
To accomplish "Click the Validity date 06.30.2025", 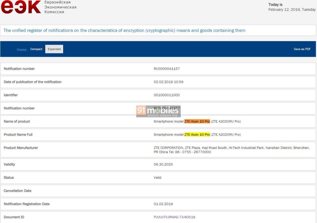I will (163, 164).
